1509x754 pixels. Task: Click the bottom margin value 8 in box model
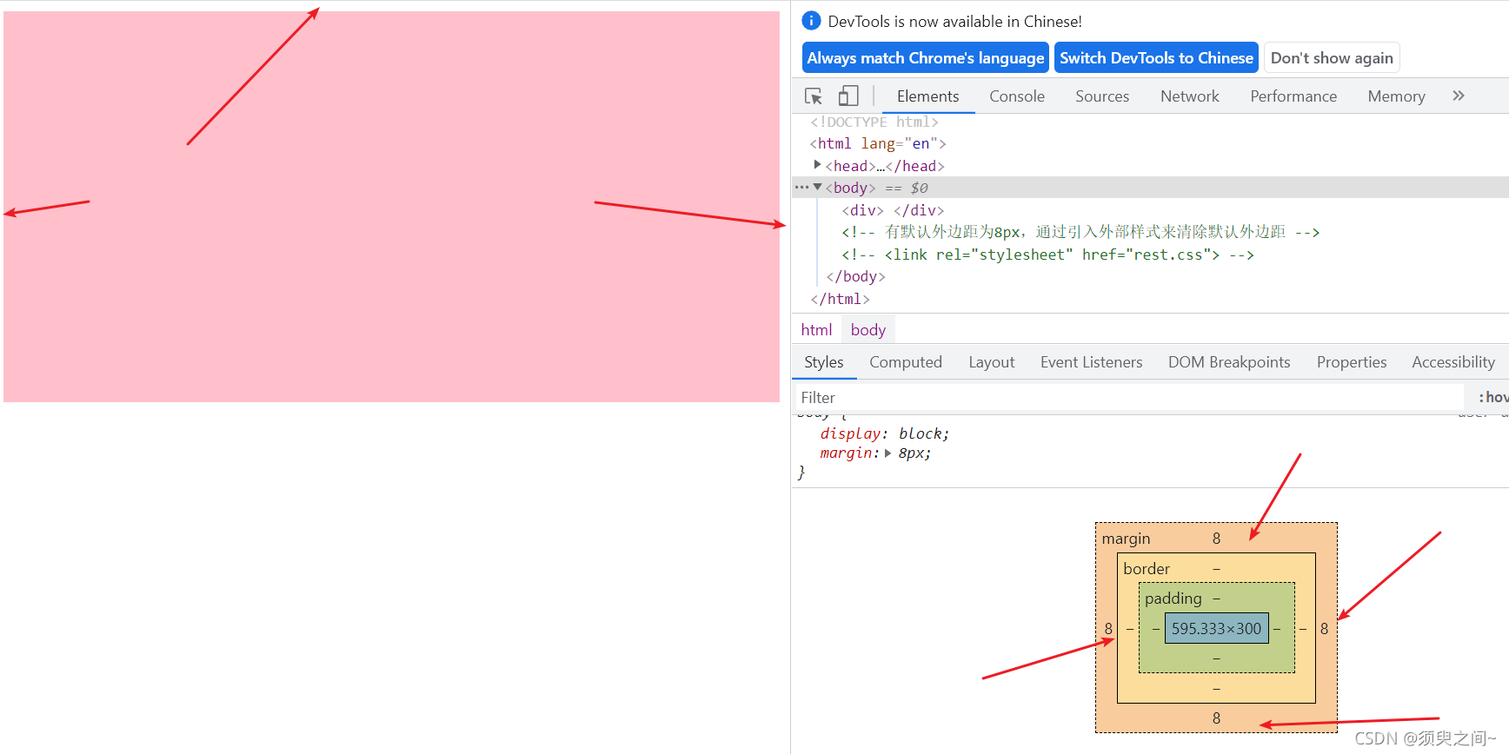pyautogui.click(x=1216, y=718)
